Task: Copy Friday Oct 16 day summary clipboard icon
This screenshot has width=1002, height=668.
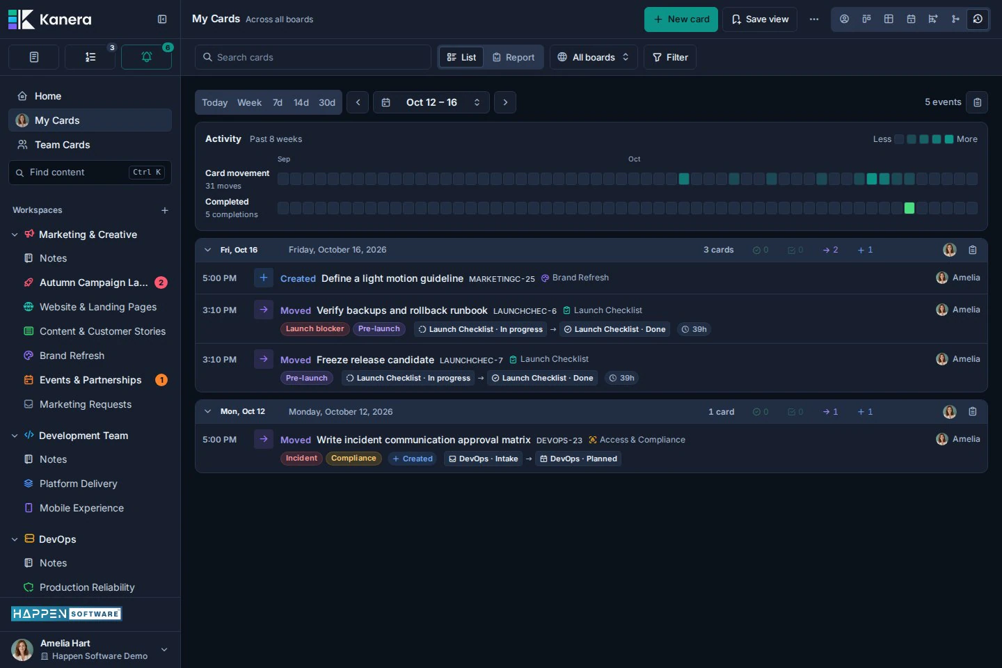Action: tap(973, 250)
